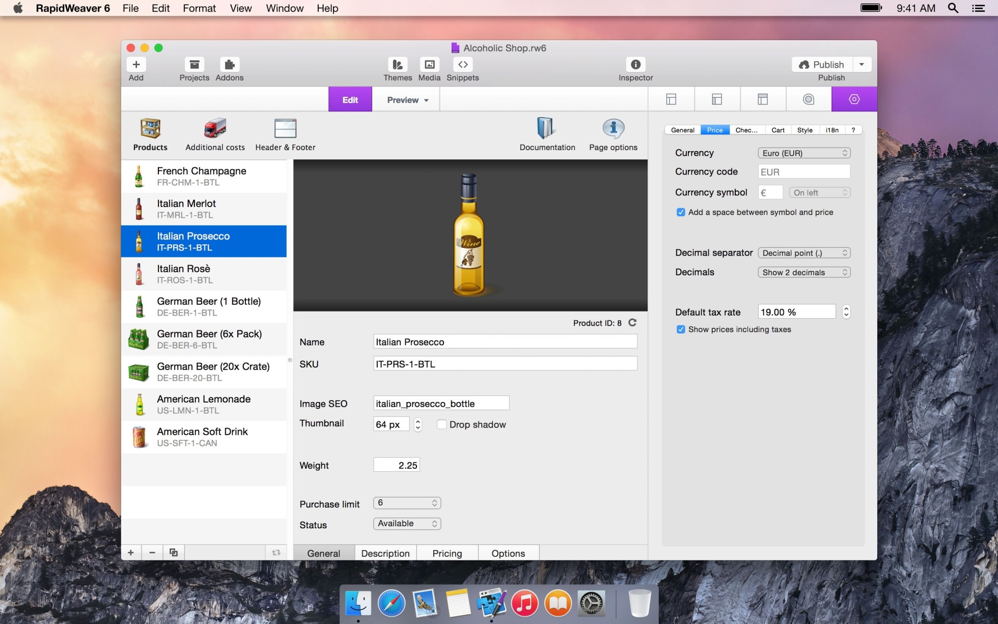The width and height of the screenshot is (998, 624).
Task: Toggle Add a space between symbol and price
Action: [681, 212]
